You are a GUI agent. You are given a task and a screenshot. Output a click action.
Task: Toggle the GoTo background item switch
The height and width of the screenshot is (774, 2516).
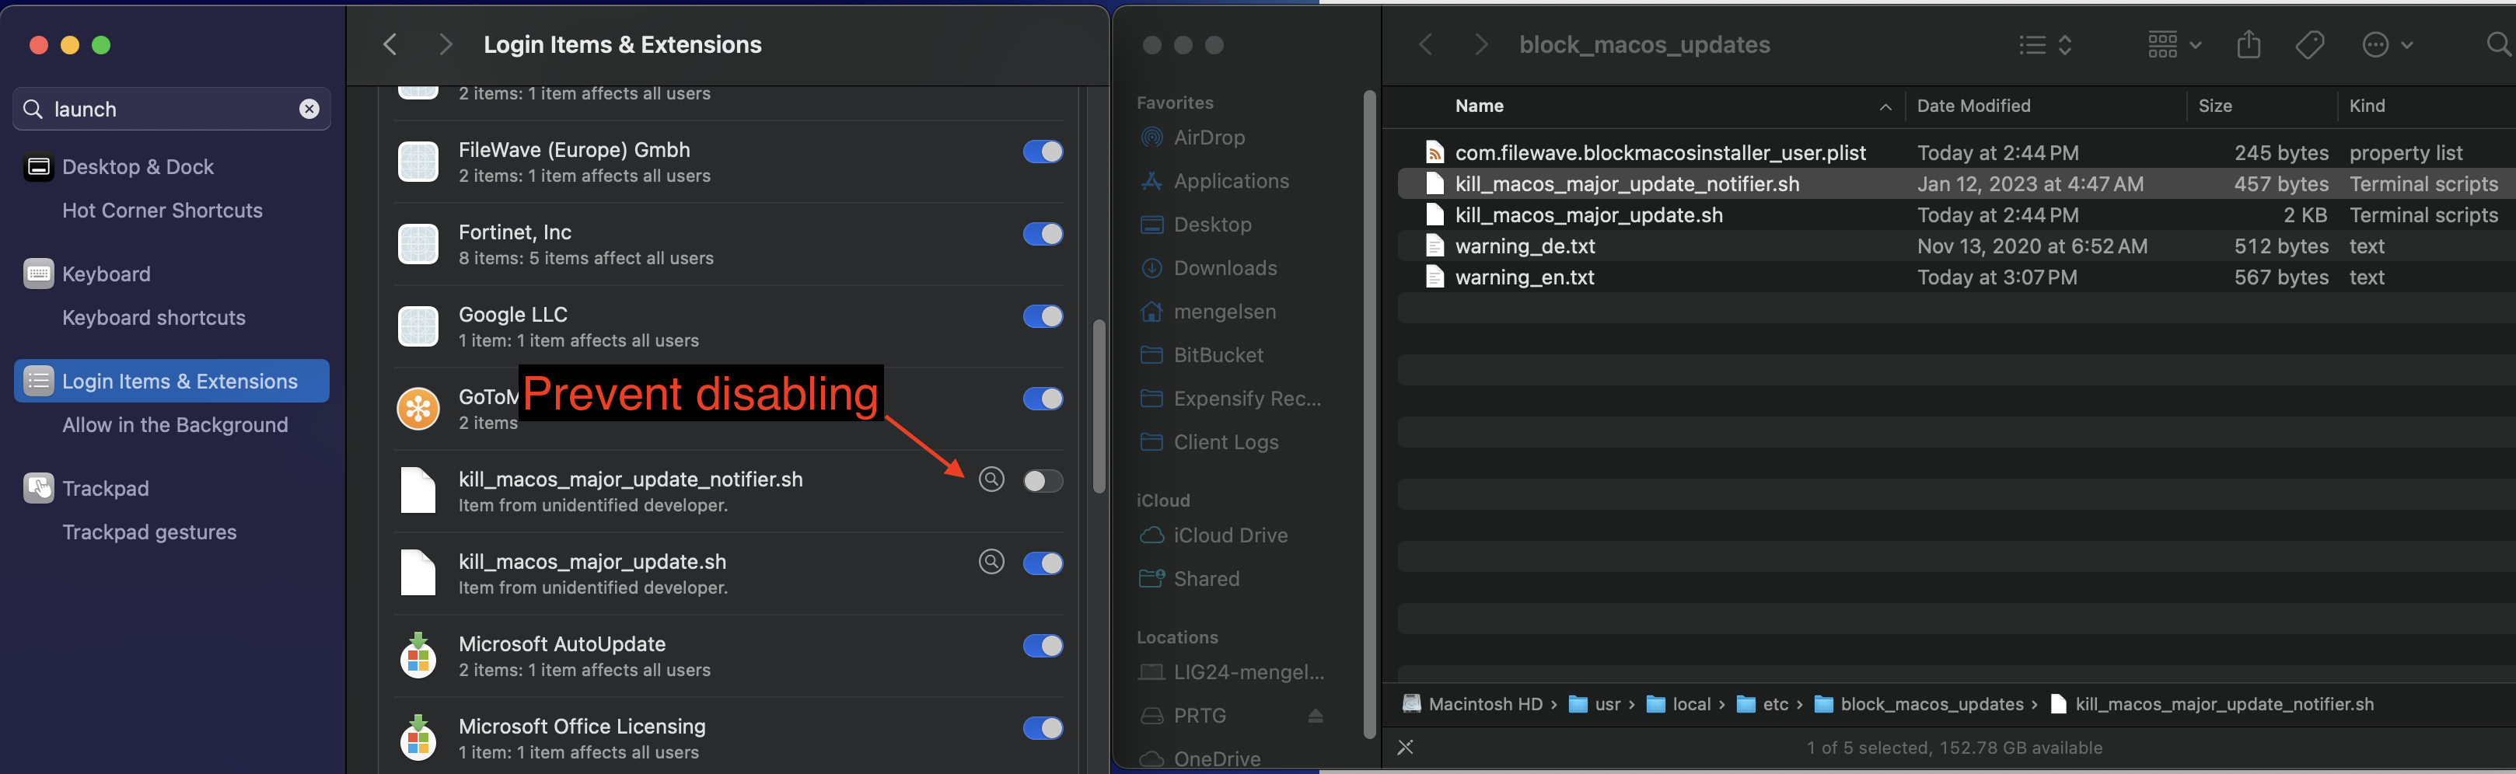tap(1042, 398)
